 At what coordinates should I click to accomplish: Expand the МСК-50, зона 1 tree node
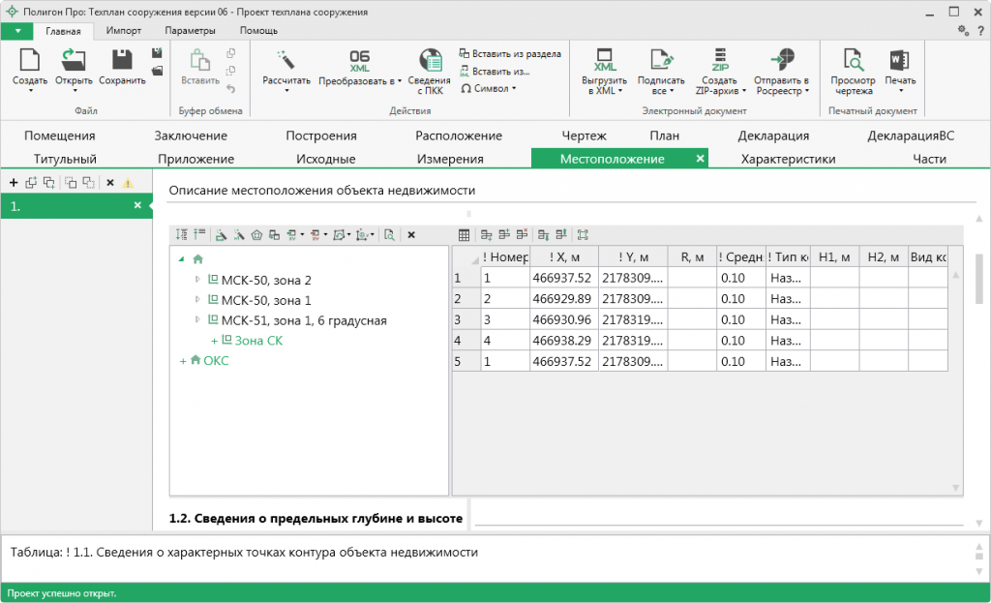(x=197, y=300)
